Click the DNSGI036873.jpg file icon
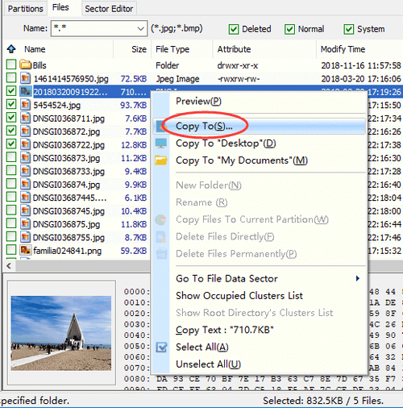403x408 pixels. click(x=25, y=157)
